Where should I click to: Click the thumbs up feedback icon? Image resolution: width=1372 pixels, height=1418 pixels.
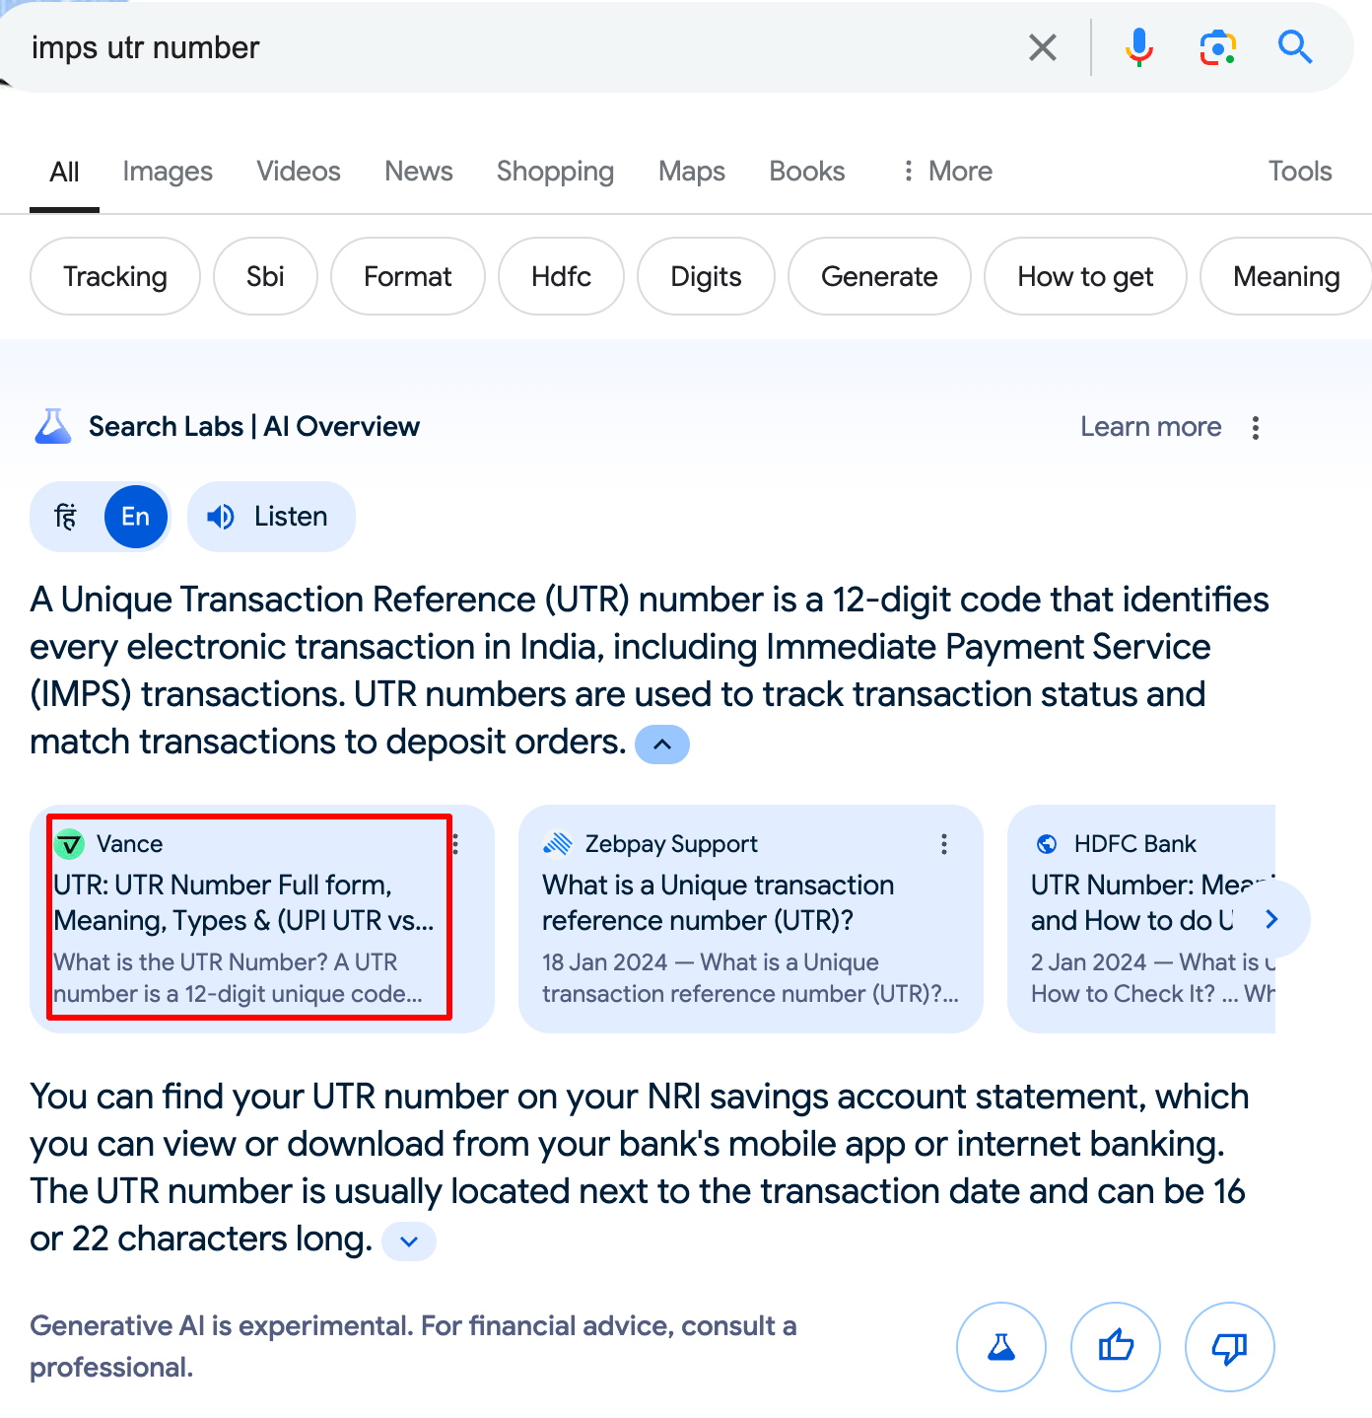coord(1115,1346)
